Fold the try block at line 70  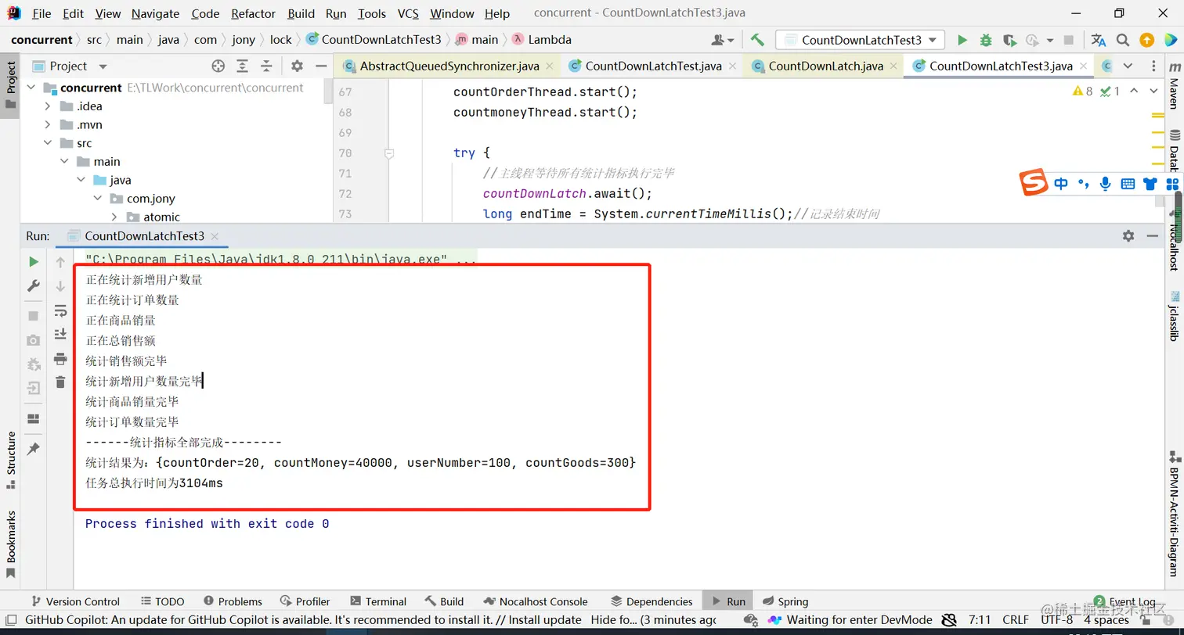[388, 153]
